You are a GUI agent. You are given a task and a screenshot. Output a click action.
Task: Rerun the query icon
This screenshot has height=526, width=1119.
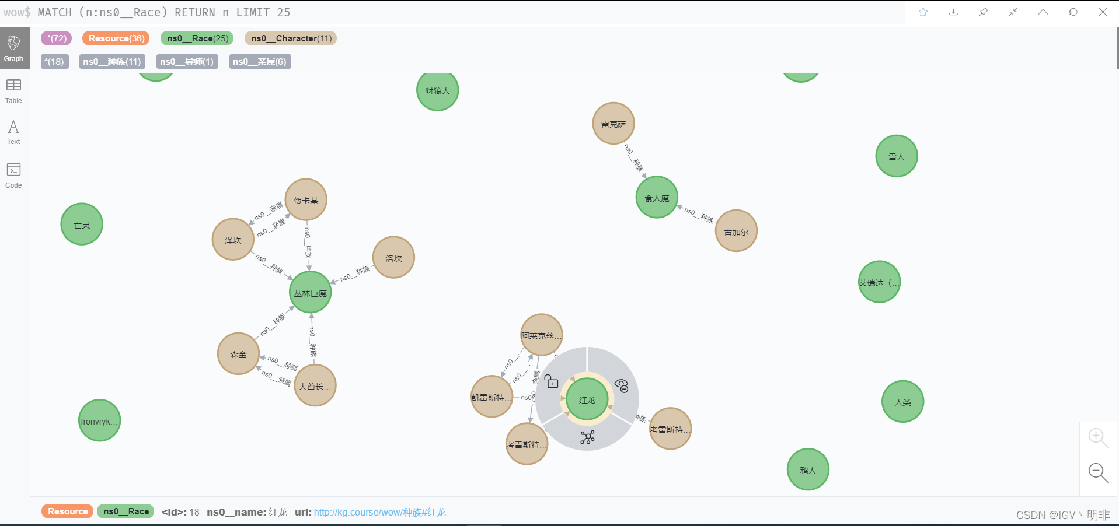(x=1073, y=12)
